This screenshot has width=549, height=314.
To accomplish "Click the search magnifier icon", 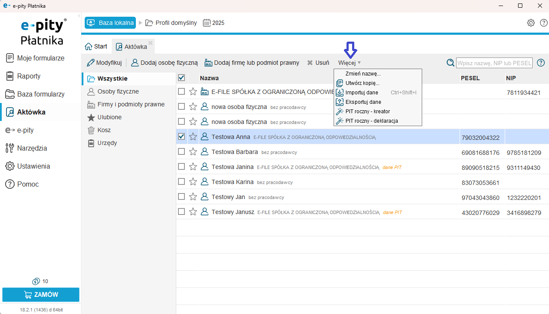I will click(x=450, y=63).
